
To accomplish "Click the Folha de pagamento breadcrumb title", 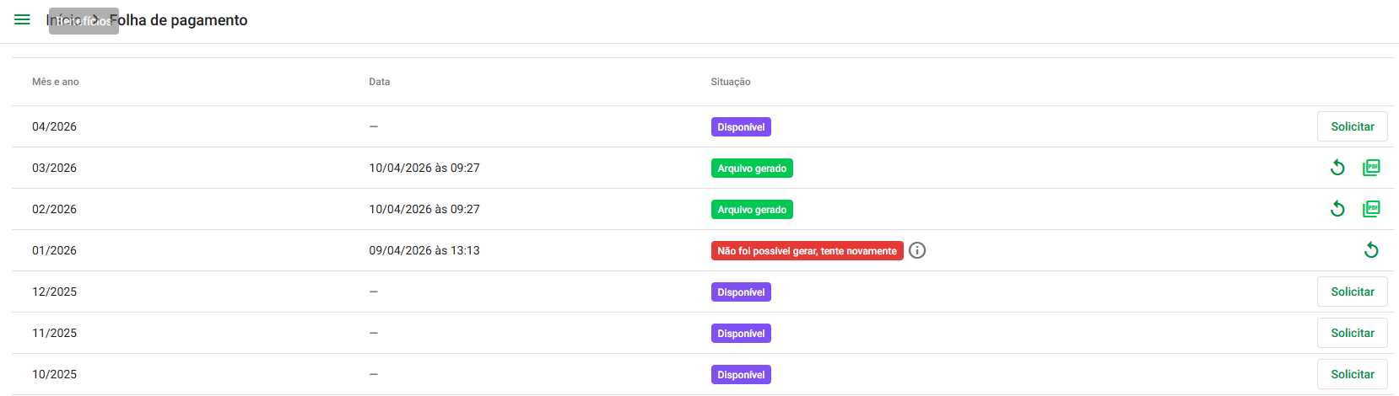I will [178, 20].
